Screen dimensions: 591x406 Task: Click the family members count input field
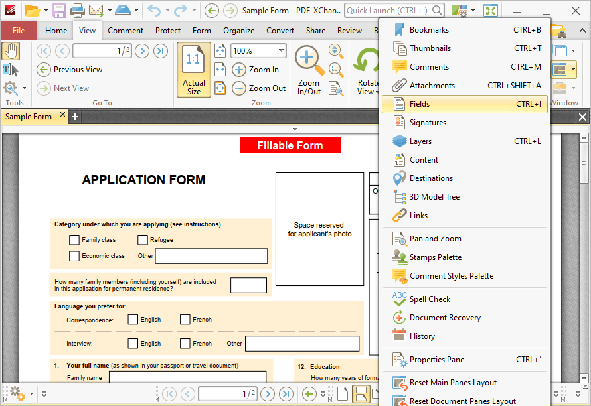(248, 285)
